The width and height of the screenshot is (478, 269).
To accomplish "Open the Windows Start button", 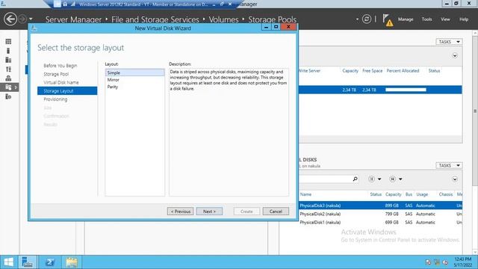I will [8, 262].
